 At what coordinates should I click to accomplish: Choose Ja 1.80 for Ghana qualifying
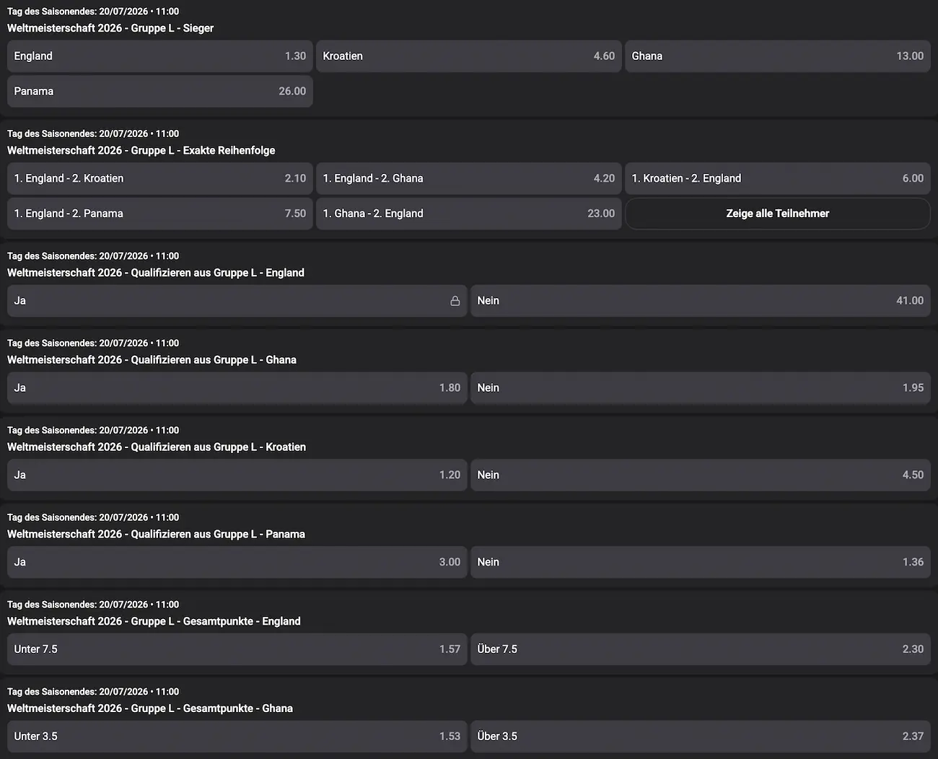pos(237,388)
